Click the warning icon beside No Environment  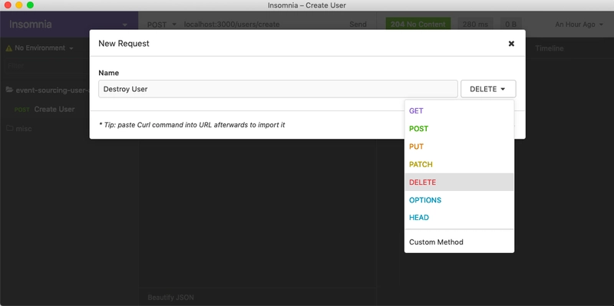pyautogui.click(x=9, y=48)
